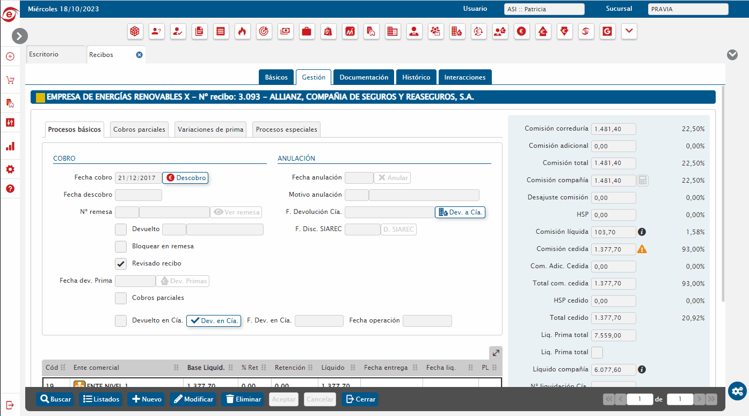This screenshot has width=749, height=416.
Task: Open the Listados button
Action: [x=101, y=399]
